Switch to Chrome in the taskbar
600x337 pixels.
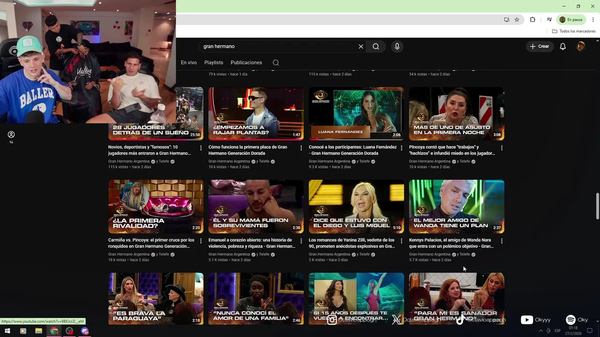[54, 331]
